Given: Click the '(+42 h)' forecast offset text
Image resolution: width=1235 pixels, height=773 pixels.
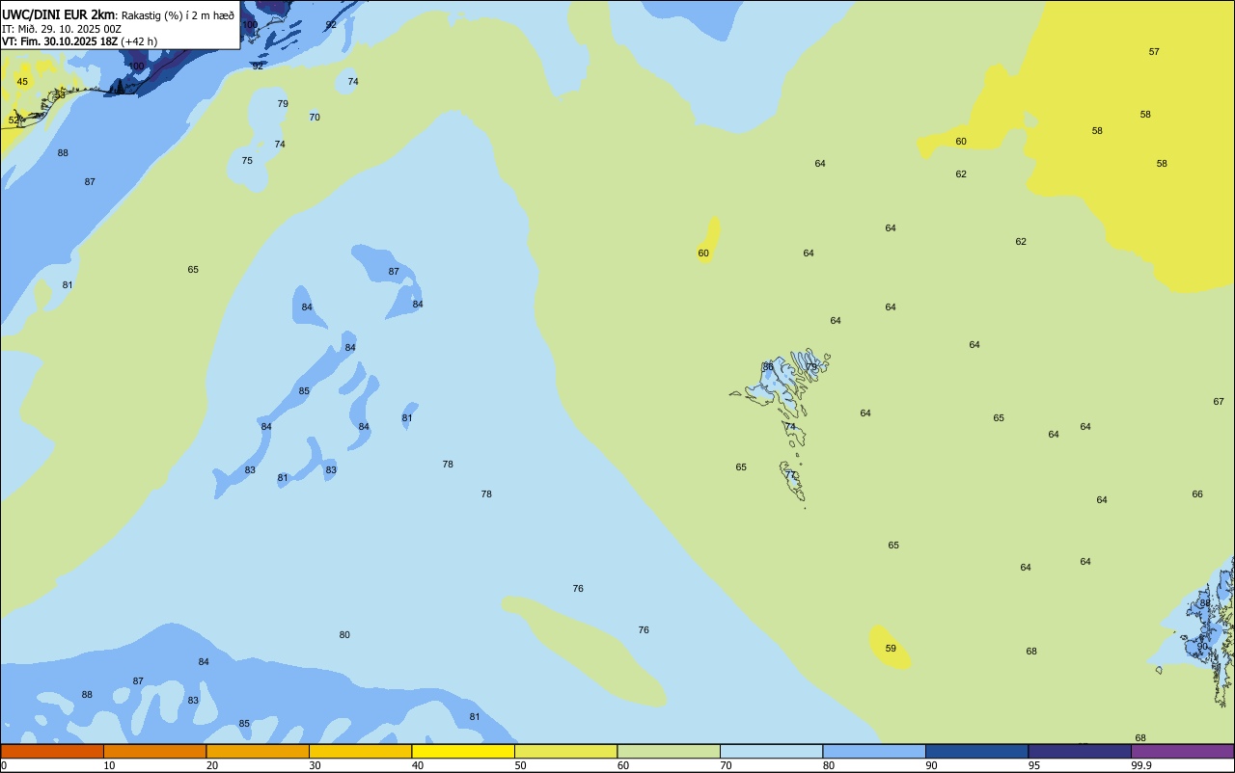Looking at the screenshot, I should [139, 41].
